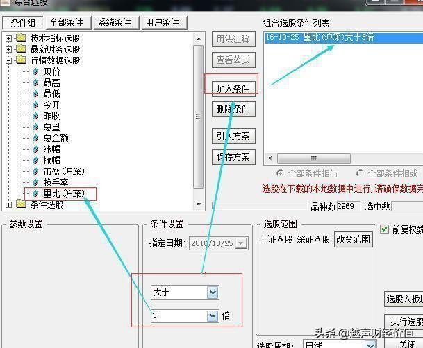Click the 总金额 condition icon

35,138
